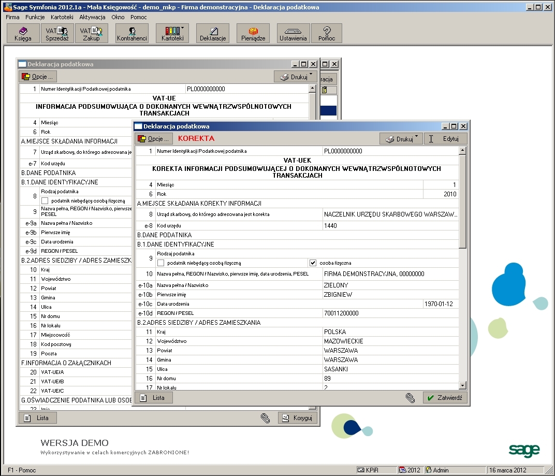Click Data urodzenia value 1970-01-12
The width and height of the screenshot is (555, 476).
[x=441, y=304]
